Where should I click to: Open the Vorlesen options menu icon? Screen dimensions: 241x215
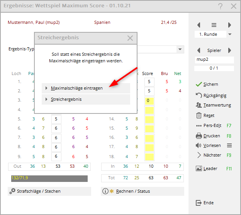(x=229, y=145)
